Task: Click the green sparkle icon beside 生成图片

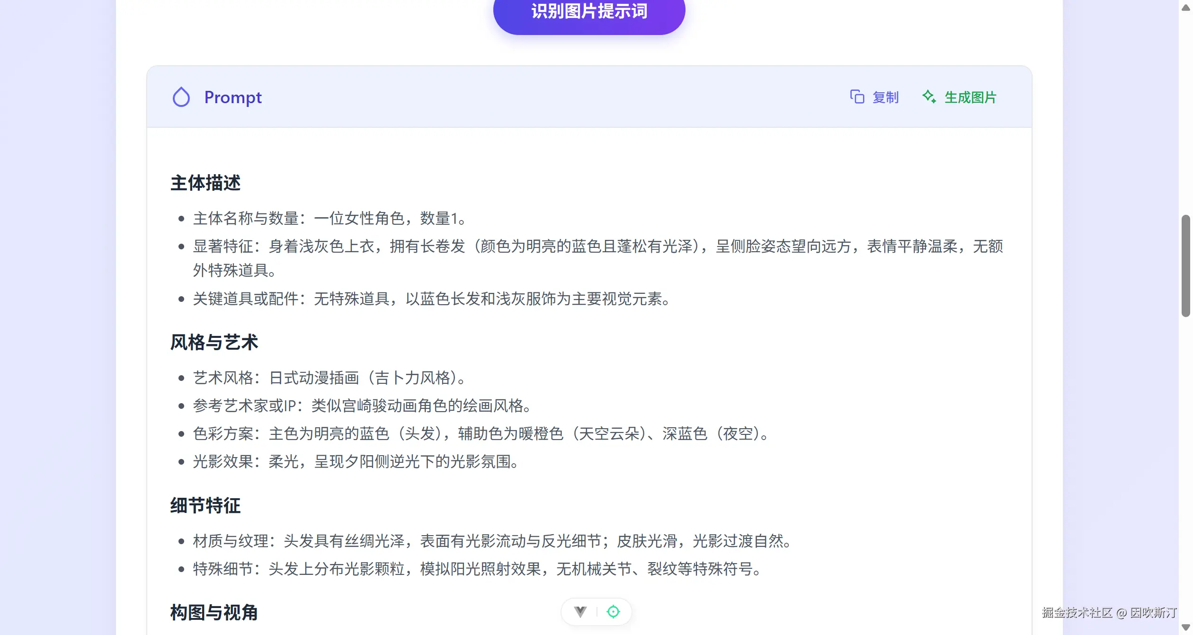Action: pyautogui.click(x=929, y=97)
